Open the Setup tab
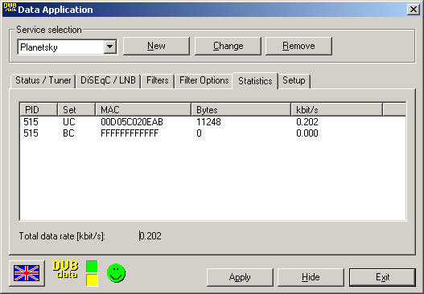 tap(294, 80)
